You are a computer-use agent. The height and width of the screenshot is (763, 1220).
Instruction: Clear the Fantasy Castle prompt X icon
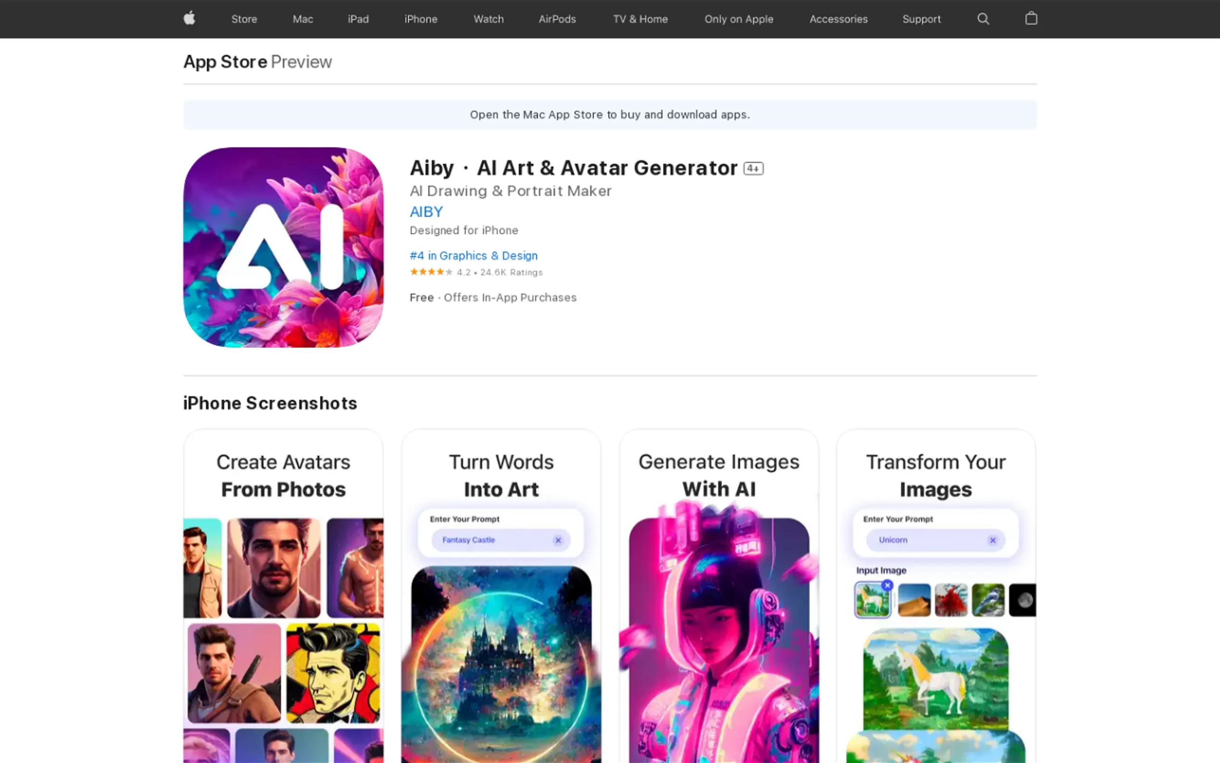558,540
